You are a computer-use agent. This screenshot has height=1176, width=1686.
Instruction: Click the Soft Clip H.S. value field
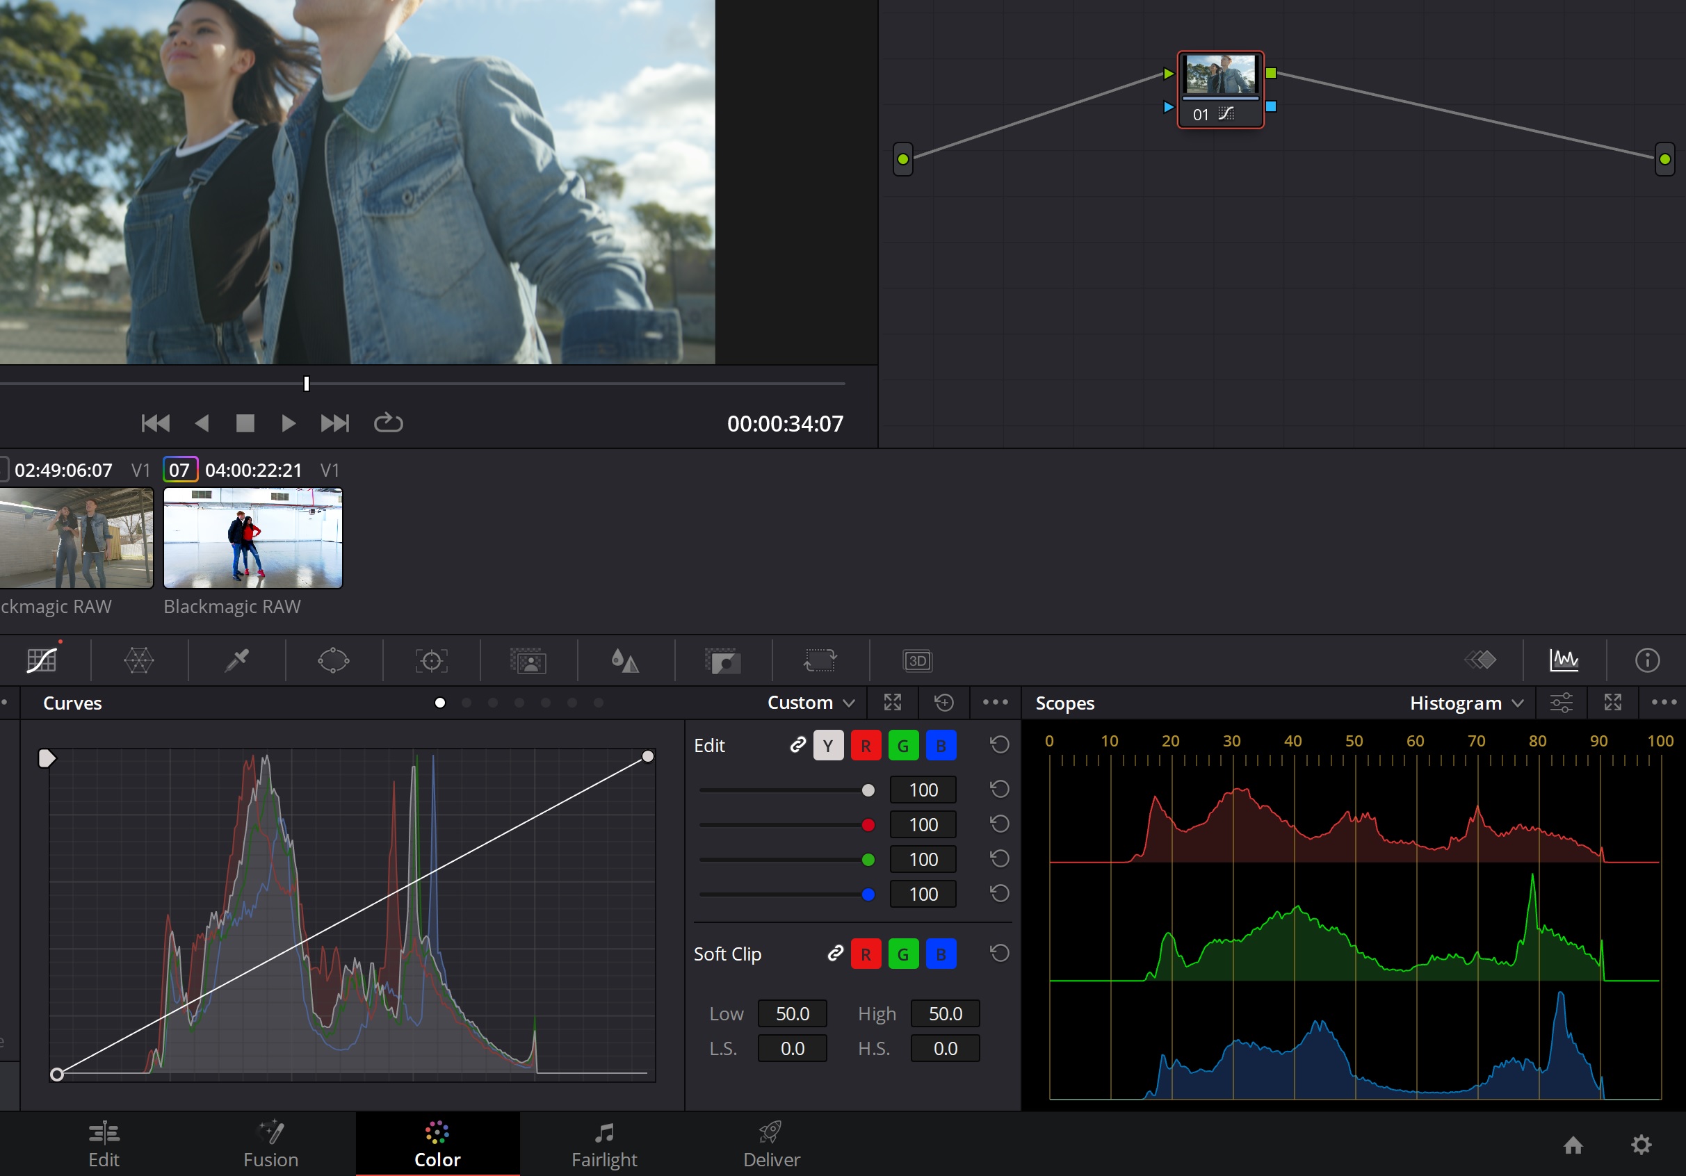tap(945, 1048)
